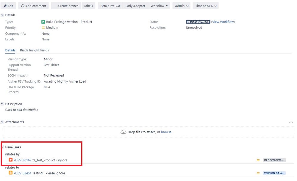
Task: Click Beta / Pre-GA transition button
Action: click(110, 6)
